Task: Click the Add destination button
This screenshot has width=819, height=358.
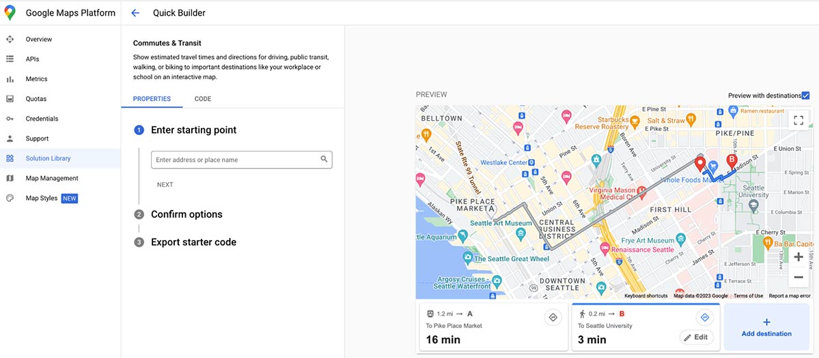Action: tap(766, 327)
